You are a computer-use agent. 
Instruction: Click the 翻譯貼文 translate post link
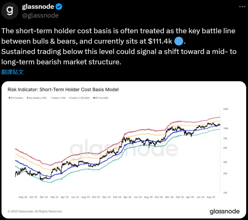(x=13, y=72)
